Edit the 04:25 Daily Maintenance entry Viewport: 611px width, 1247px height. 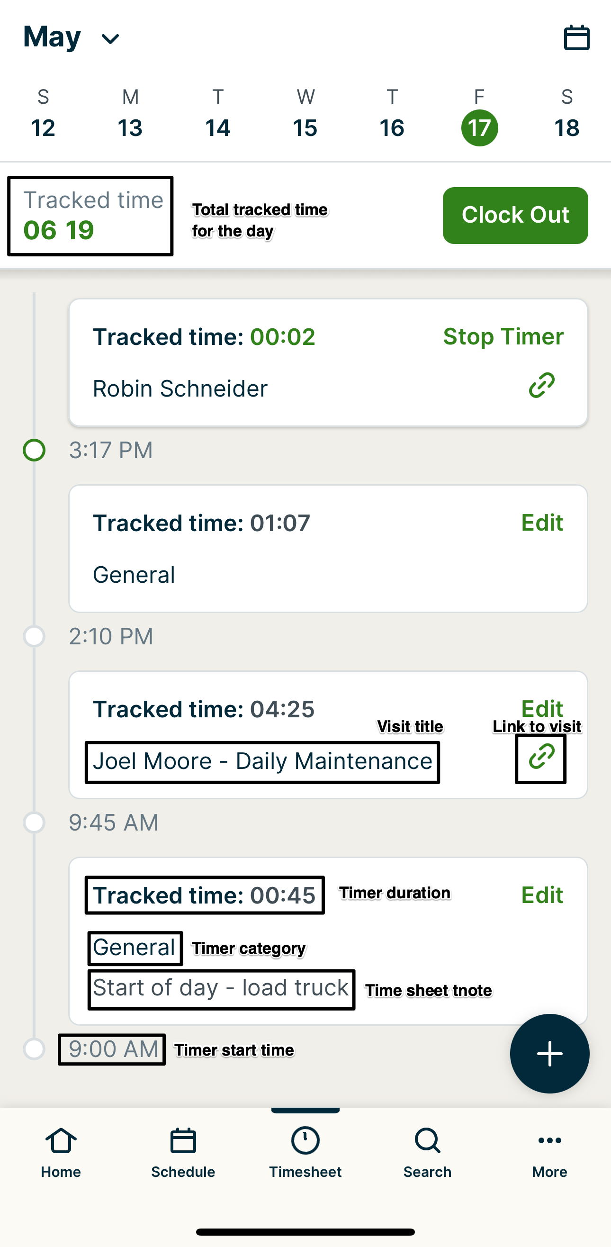point(542,708)
